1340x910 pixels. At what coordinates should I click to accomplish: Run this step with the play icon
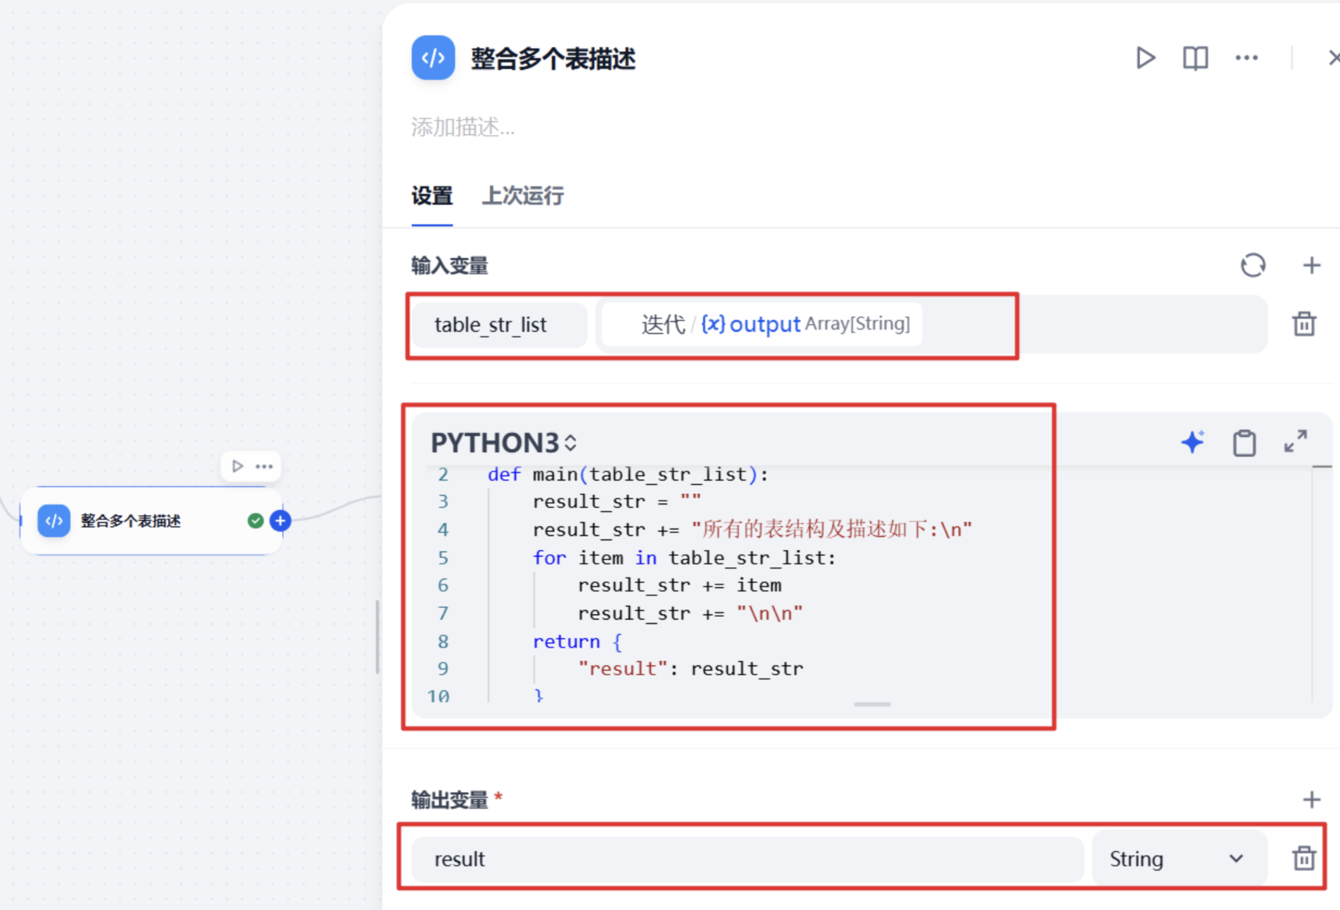1145,58
